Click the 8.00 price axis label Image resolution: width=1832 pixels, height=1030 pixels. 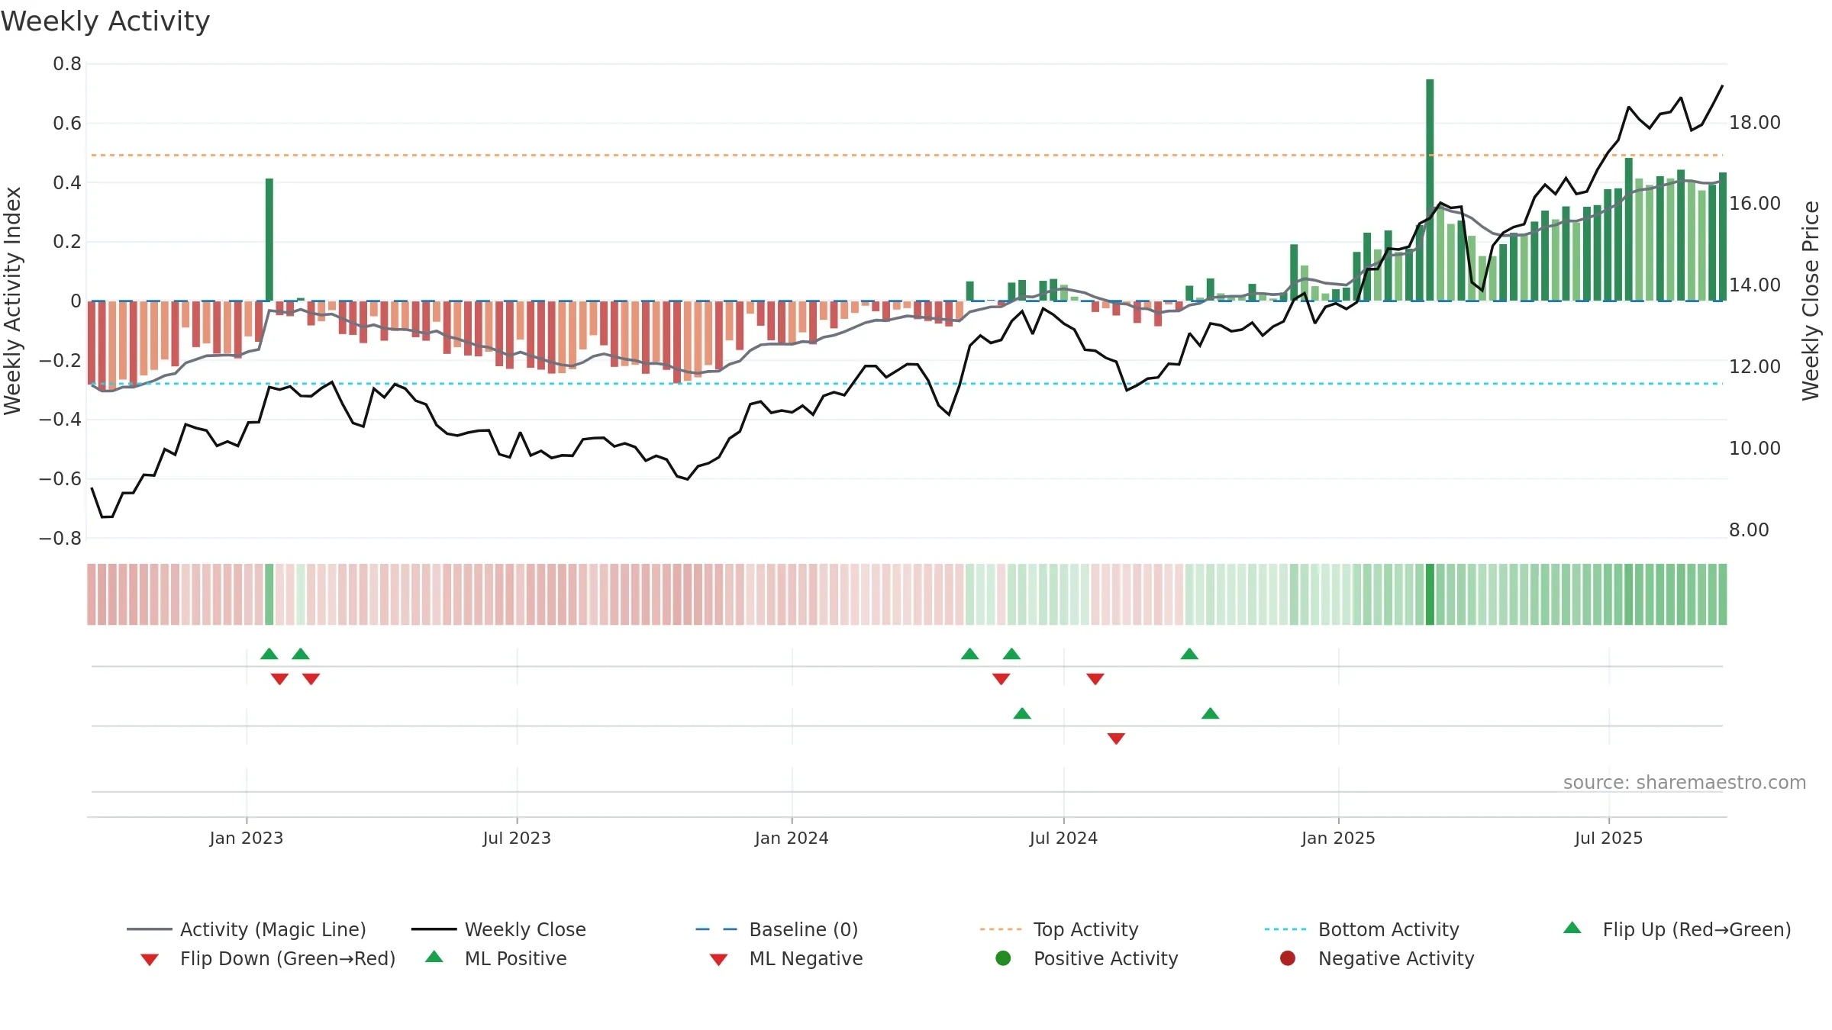pos(1749,530)
